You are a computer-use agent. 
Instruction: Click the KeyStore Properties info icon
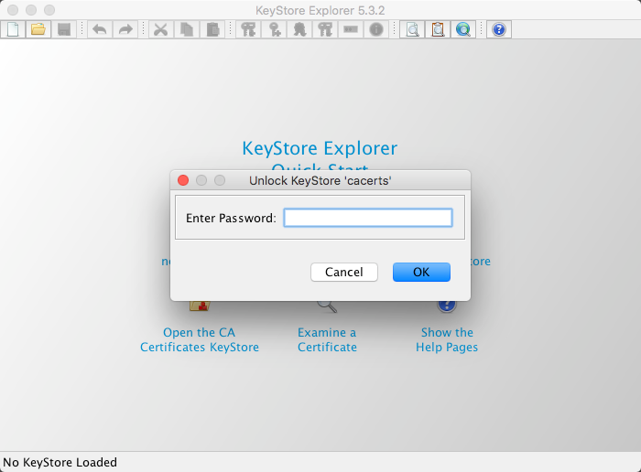376,29
